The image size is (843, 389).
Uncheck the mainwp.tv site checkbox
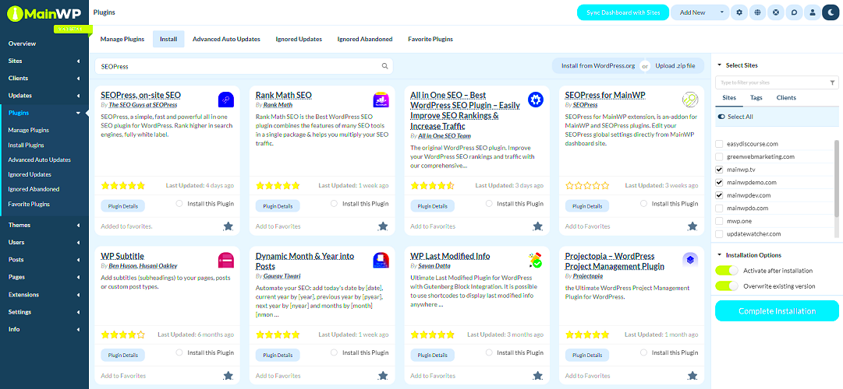(x=719, y=170)
